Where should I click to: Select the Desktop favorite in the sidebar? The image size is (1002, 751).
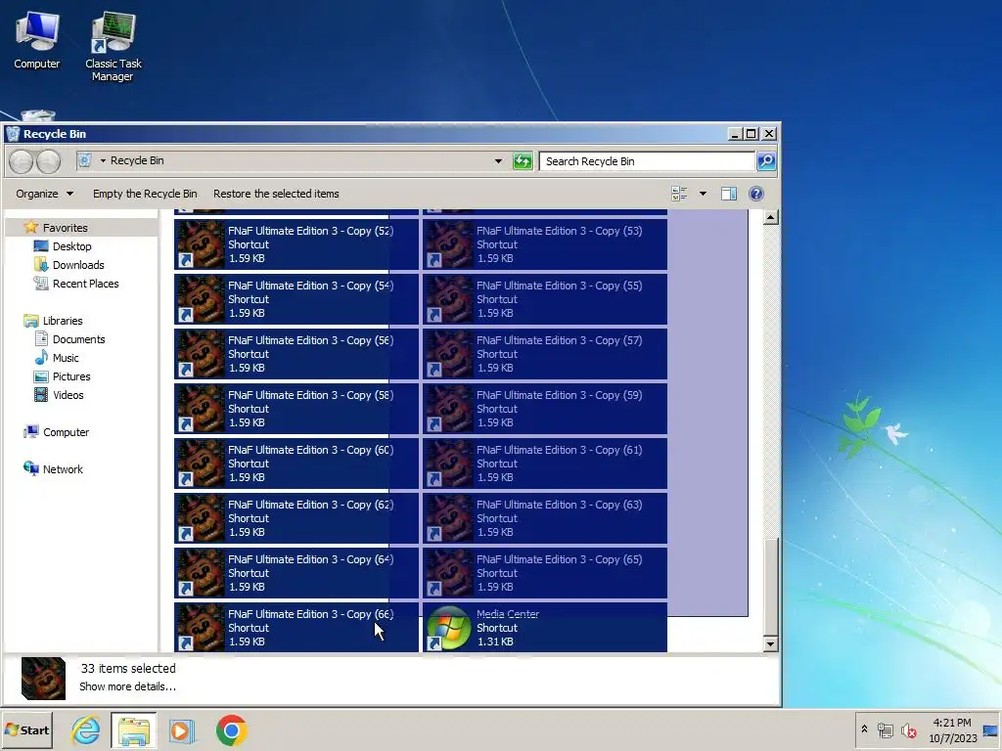point(63,246)
